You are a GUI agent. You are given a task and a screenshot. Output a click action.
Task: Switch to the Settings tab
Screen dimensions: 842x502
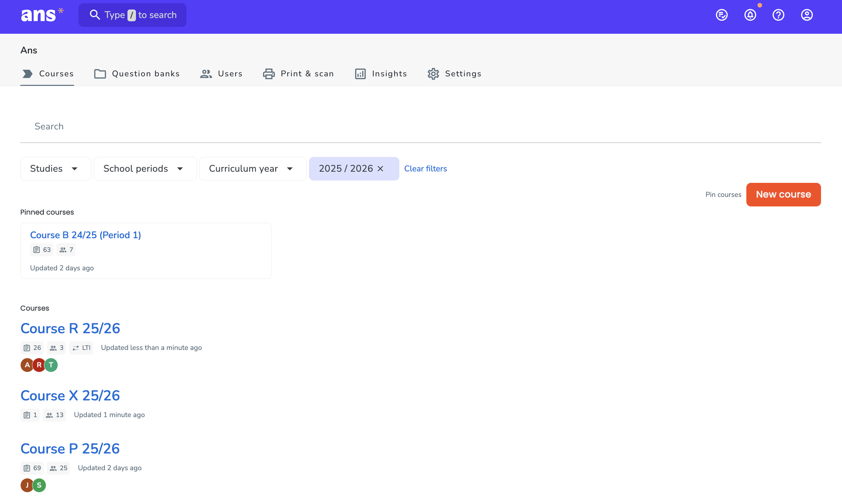point(454,74)
